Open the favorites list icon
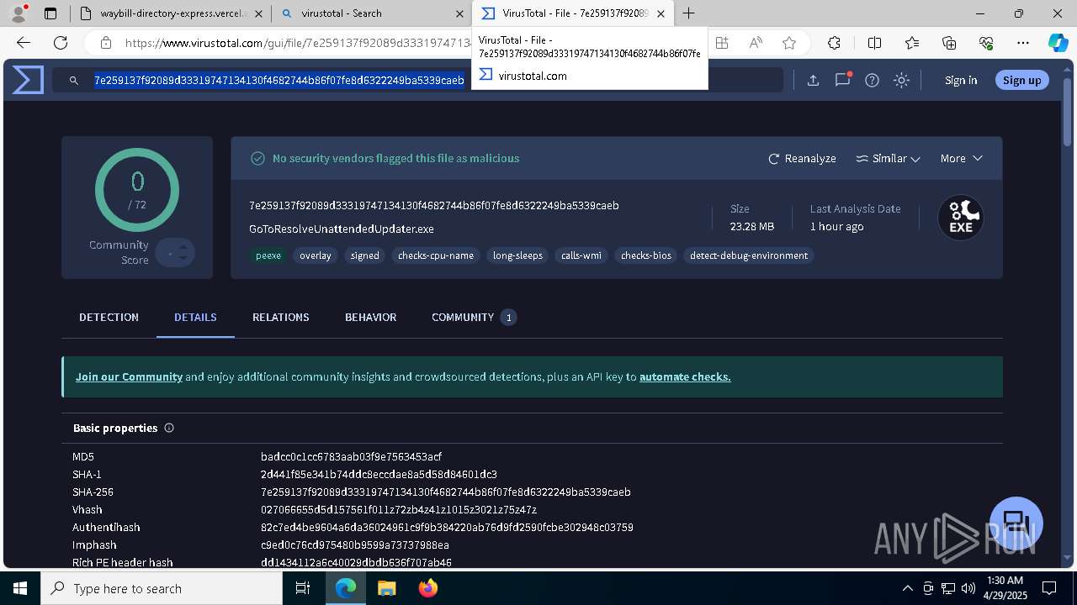This screenshot has width=1077, height=605. coord(912,43)
